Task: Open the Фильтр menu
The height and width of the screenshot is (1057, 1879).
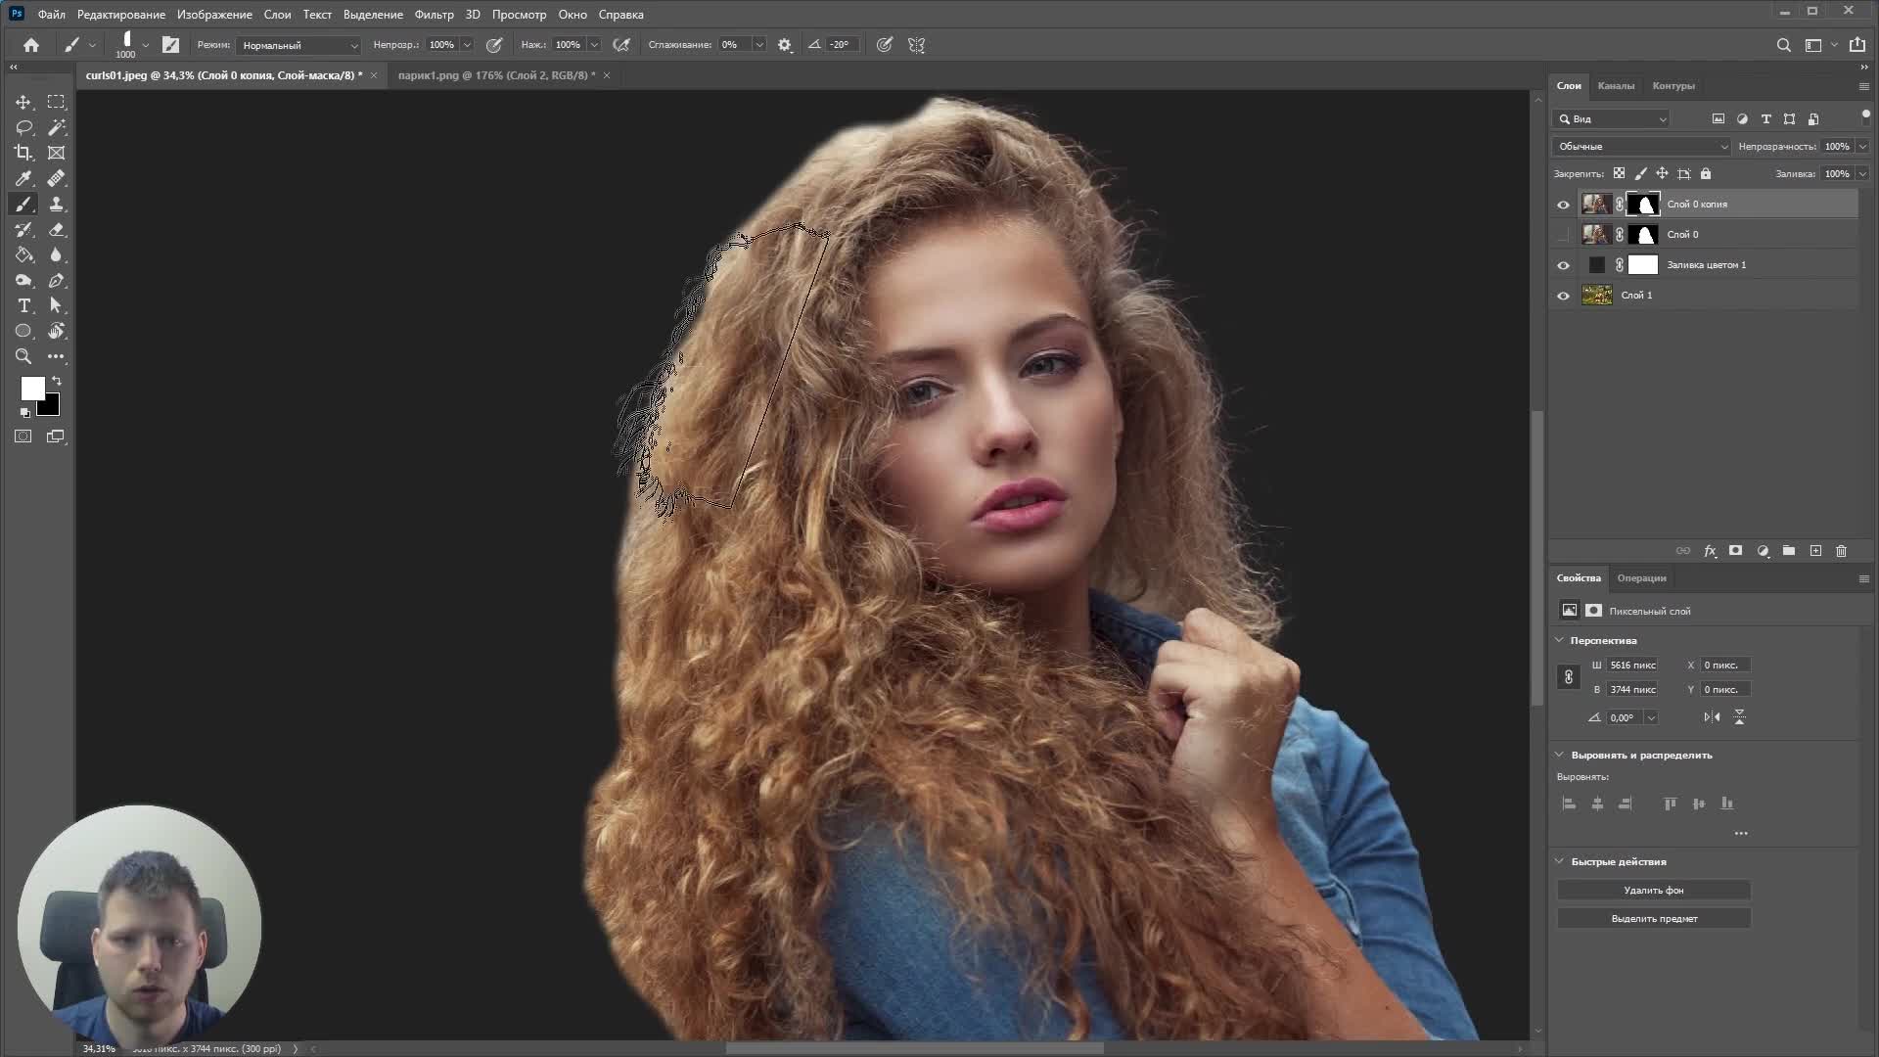Action: coord(434,15)
